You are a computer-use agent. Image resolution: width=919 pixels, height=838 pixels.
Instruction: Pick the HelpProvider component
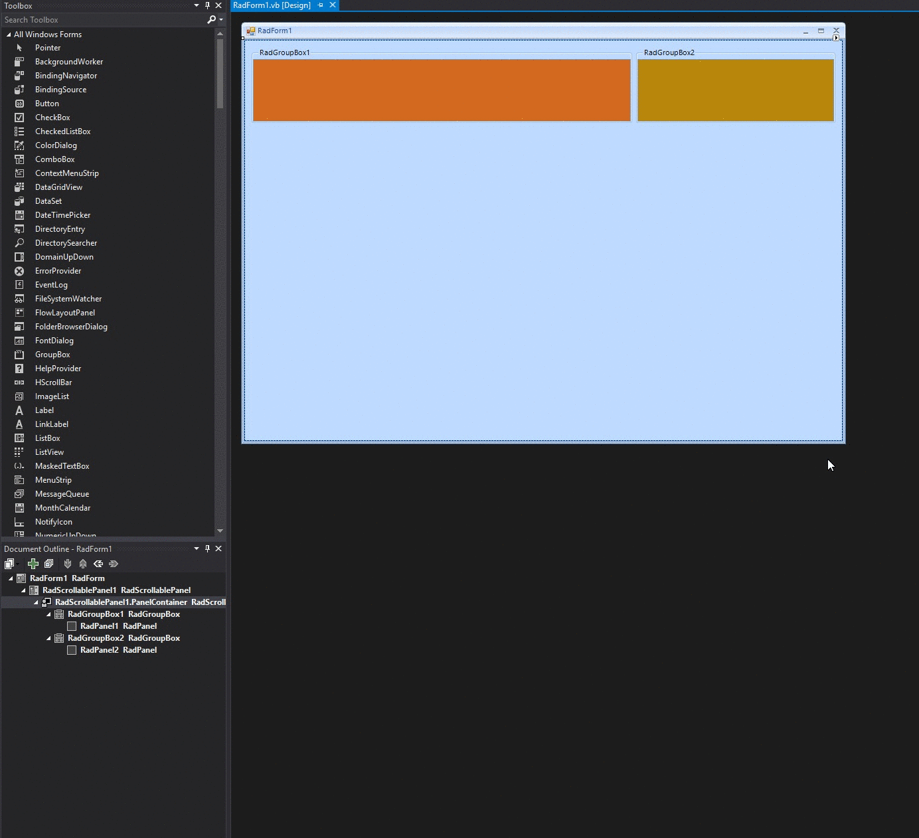point(58,369)
